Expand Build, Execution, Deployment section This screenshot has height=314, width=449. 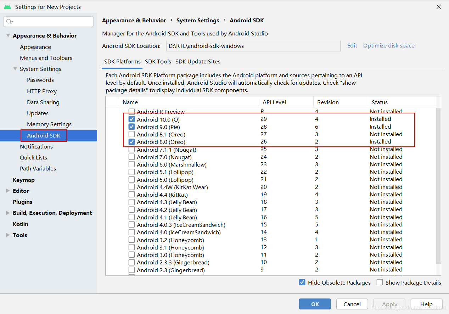coord(8,213)
